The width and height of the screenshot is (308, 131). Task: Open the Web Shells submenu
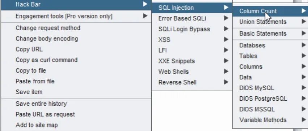click(x=192, y=72)
